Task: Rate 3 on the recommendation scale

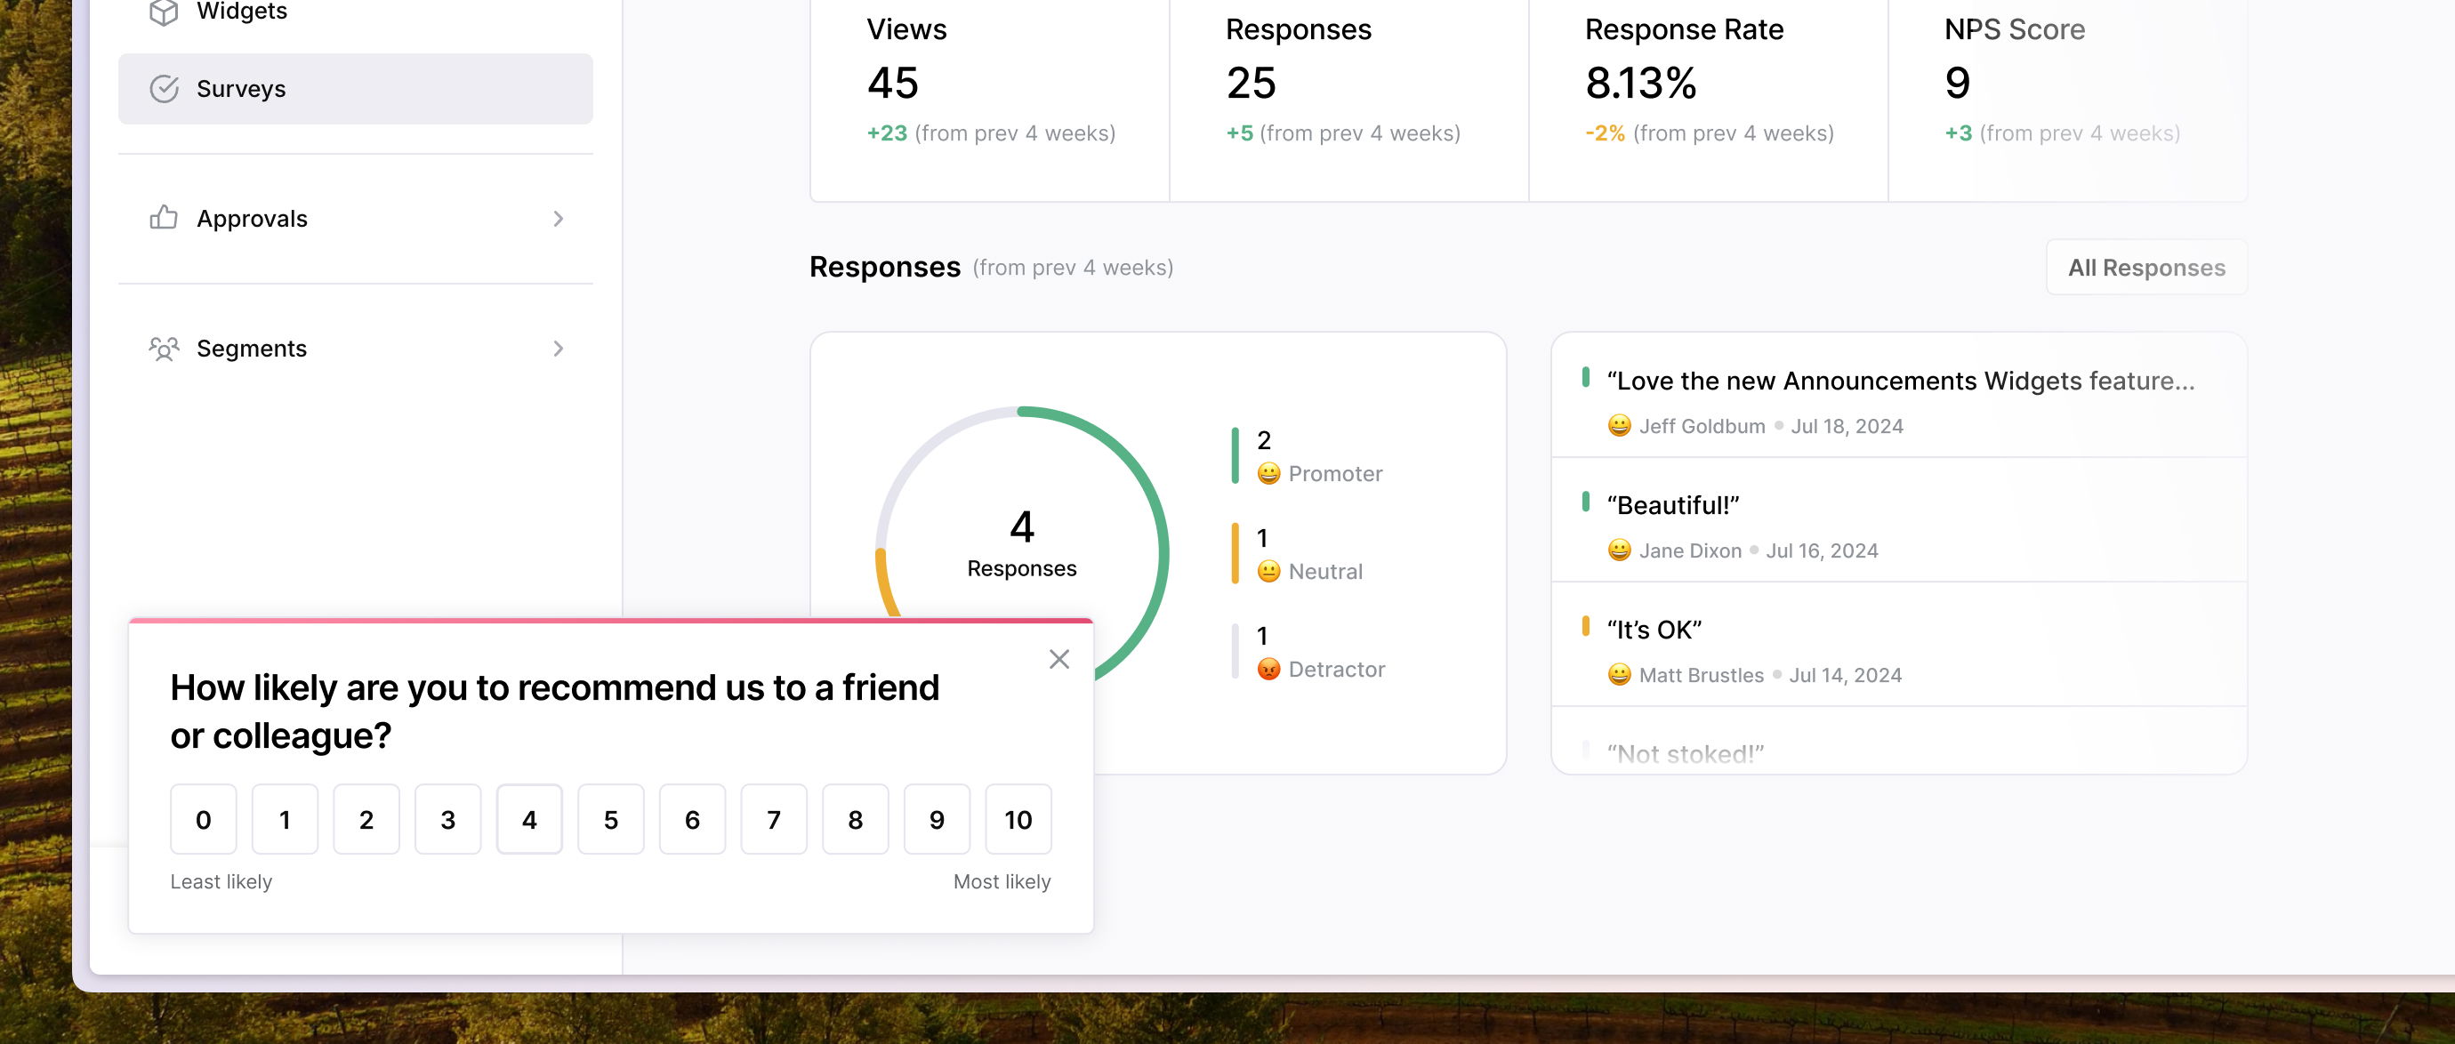Action: click(448, 820)
